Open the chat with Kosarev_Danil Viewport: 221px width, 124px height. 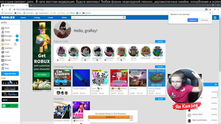point(202,115)
